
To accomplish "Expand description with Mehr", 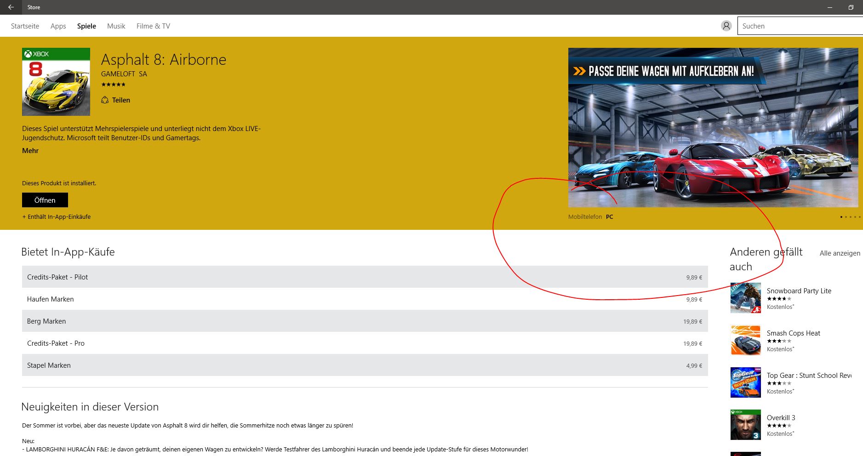I will point(30,151).
